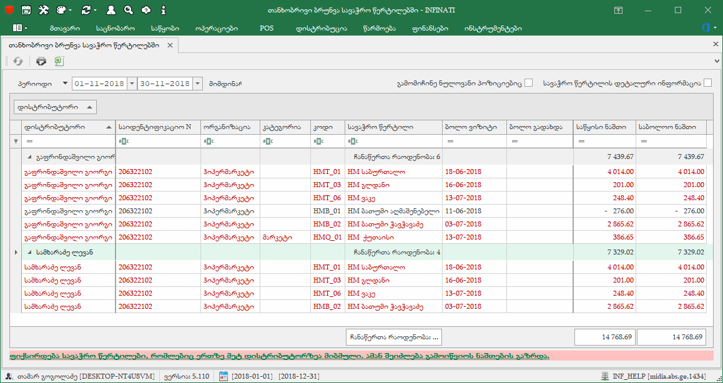Open the ფინანსები menu

[x=431, y=28]
